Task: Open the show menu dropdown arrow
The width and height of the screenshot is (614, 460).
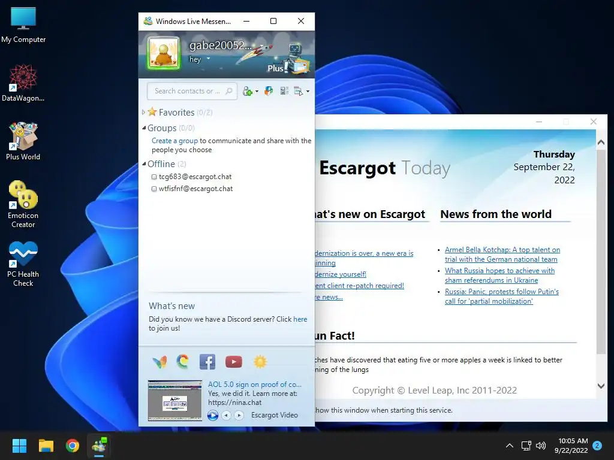Action: tap(308, 92)
